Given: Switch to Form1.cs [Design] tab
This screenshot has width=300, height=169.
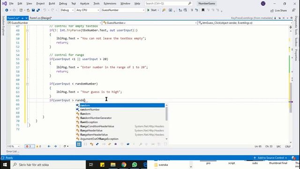Looking at the screenshot, I should 41,18.
